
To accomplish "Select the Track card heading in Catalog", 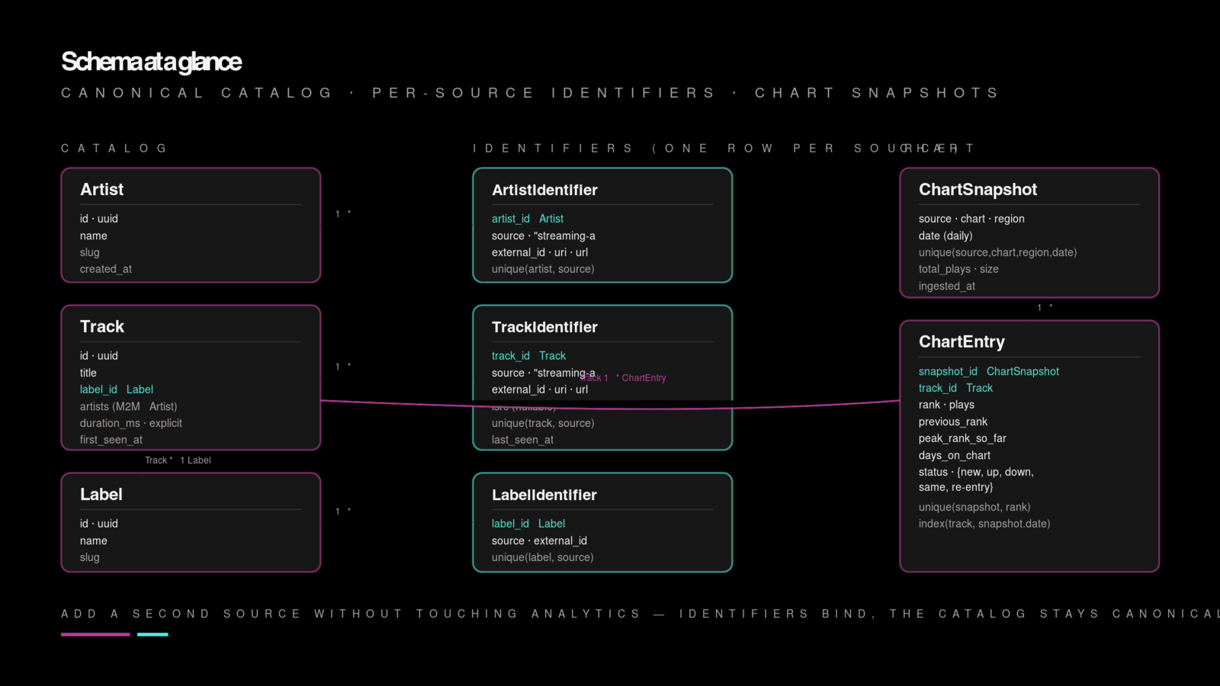I will (102, 327).
